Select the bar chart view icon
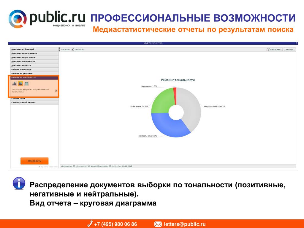Viewport: 304px width, 228px height. point(14,83)
